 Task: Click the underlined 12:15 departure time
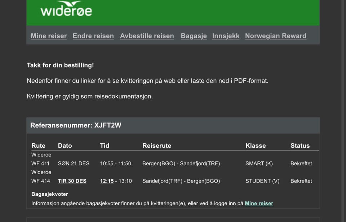coord(106,181)
